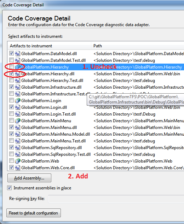The image size is (184, 224).
Task: Click the Re-signing key file field
Action: (116, 199)
